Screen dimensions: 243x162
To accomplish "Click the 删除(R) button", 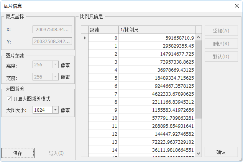I will pyautogui.click(x=221, y=44).
